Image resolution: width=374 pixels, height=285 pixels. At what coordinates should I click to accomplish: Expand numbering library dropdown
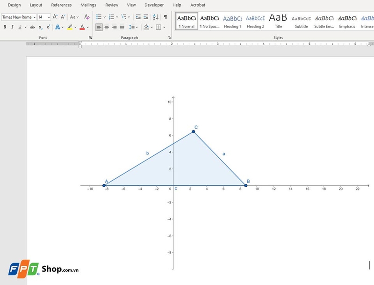tap(117, 17)
